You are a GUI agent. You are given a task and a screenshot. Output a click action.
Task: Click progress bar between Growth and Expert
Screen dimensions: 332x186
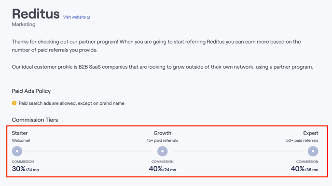tap(238, 151)
